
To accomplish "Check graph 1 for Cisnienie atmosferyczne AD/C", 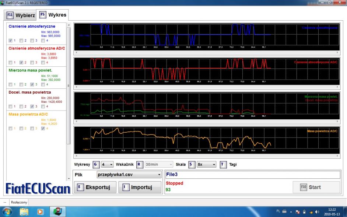I will click(x=10, y=62).
